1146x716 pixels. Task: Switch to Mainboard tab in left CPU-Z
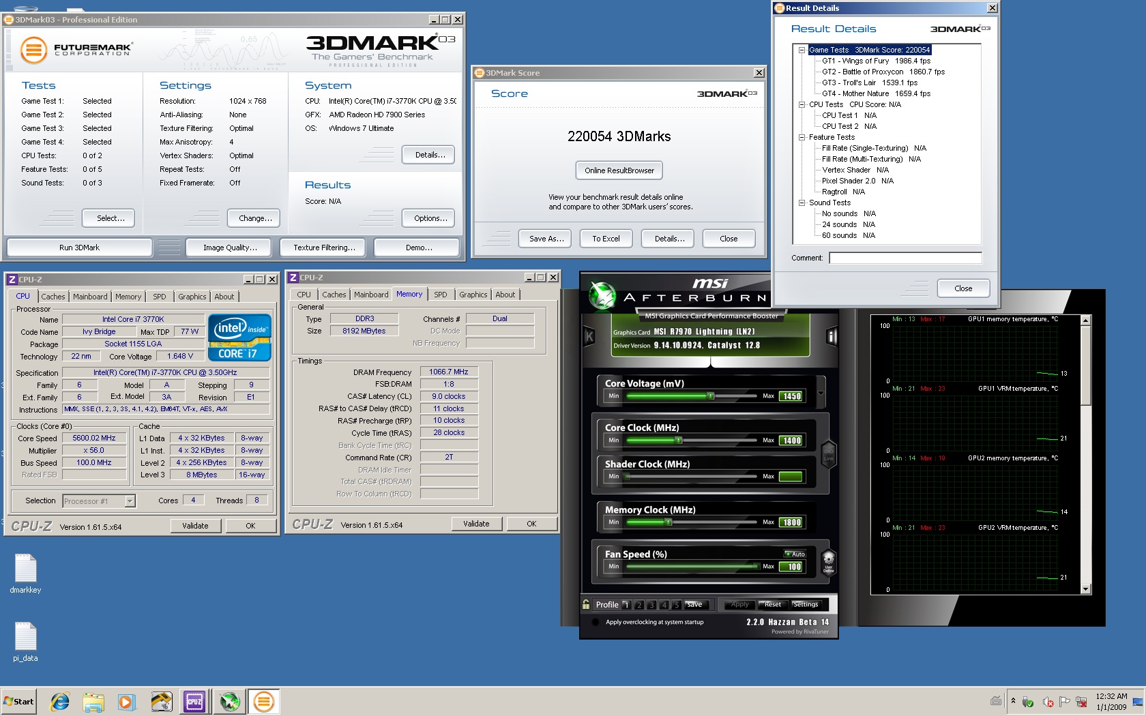click(x=90, y=297)
